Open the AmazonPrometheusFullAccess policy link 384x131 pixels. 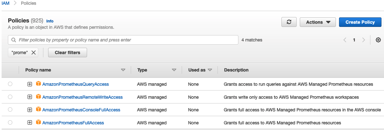pos(73,123)
